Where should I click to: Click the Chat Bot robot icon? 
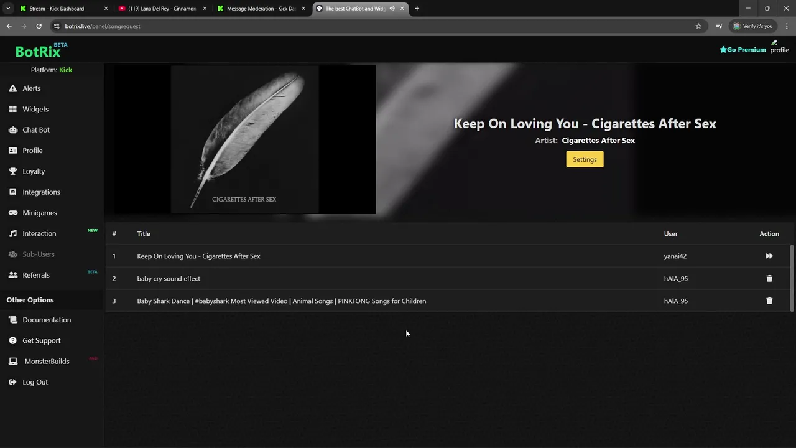13,130
